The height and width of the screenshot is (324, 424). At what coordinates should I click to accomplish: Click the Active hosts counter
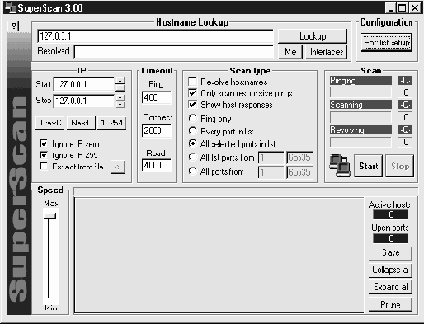click(390, 214)
